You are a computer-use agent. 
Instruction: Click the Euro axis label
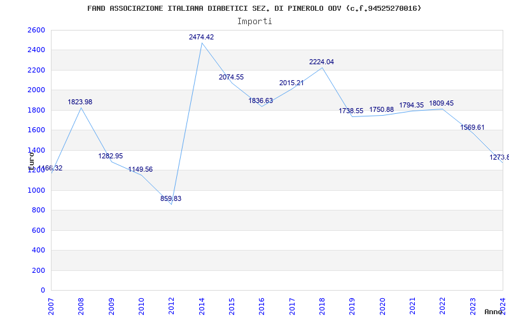[31, 162]
